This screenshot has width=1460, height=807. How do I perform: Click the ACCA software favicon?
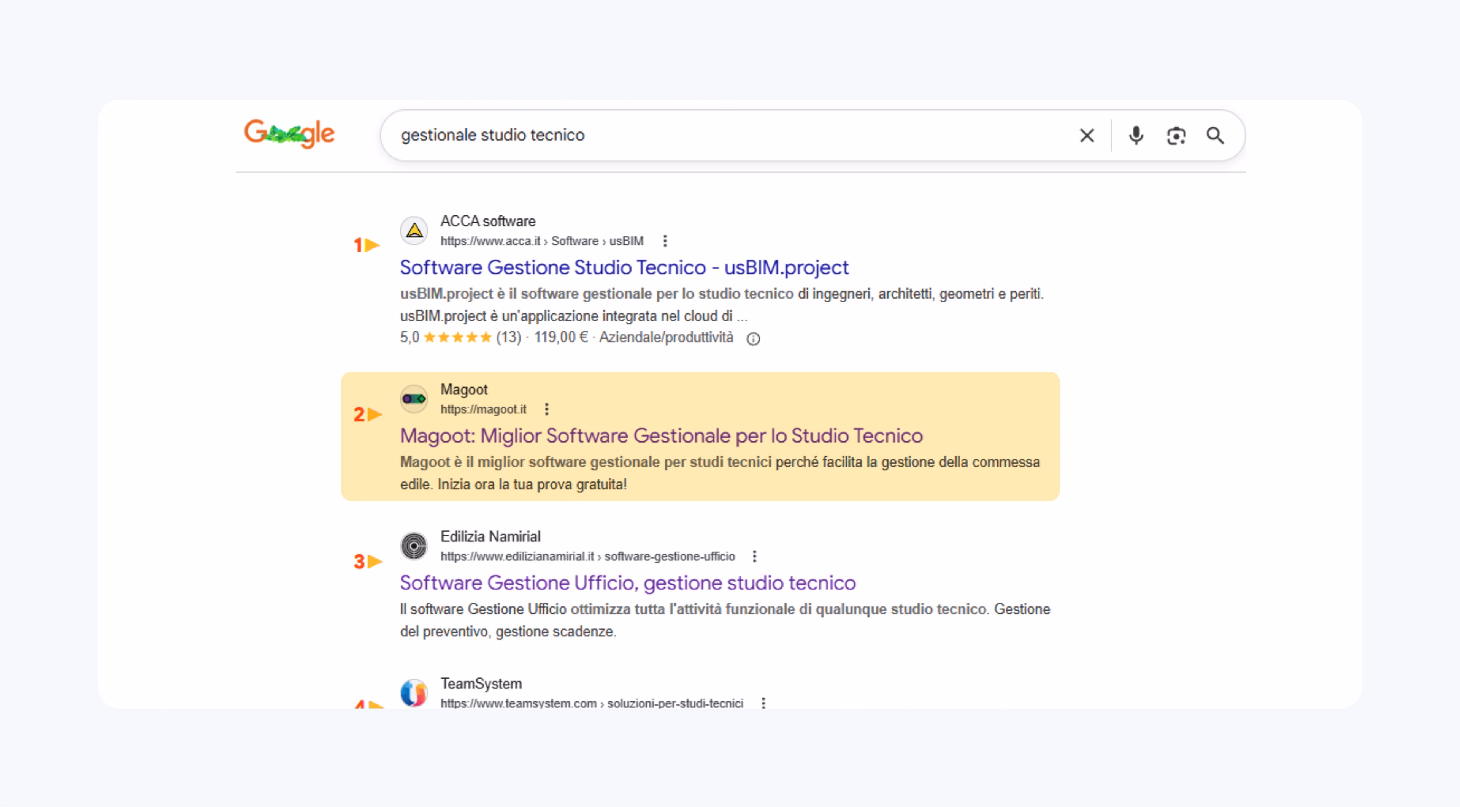tap(414, 231)
